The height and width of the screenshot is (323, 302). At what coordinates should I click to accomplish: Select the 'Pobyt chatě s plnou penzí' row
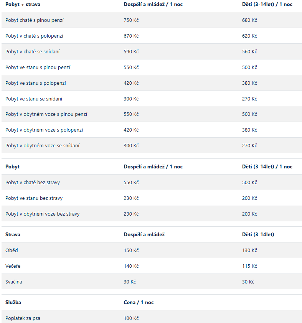click(x=152, y=20)
